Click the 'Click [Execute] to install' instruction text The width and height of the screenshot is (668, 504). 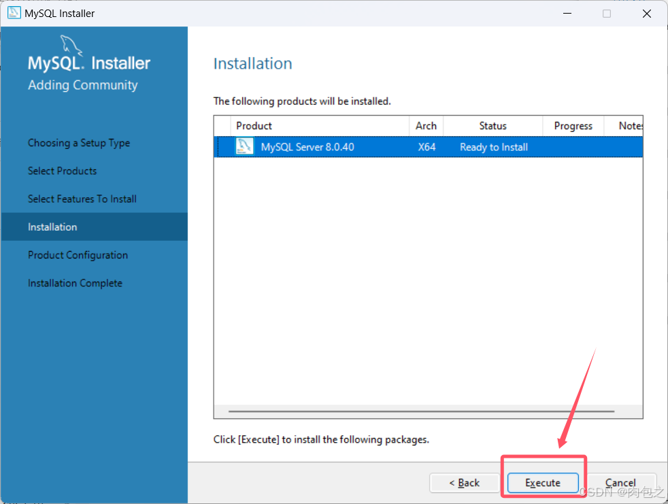(x=321, y=439)
